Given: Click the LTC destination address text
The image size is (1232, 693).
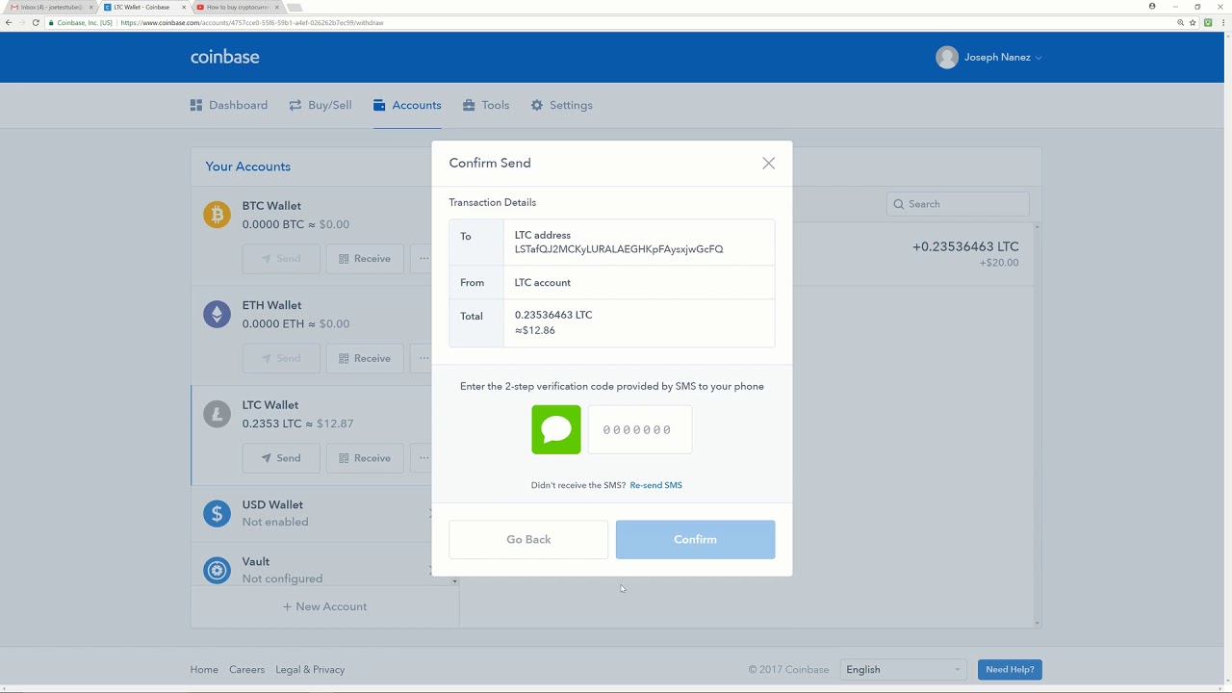Looking at the screenshot, I should [619, 249].
